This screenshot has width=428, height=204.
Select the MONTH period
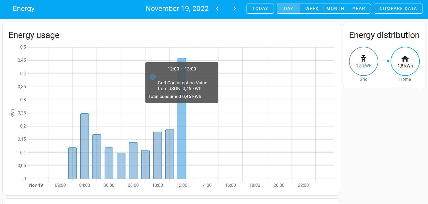tap(335, 8)
